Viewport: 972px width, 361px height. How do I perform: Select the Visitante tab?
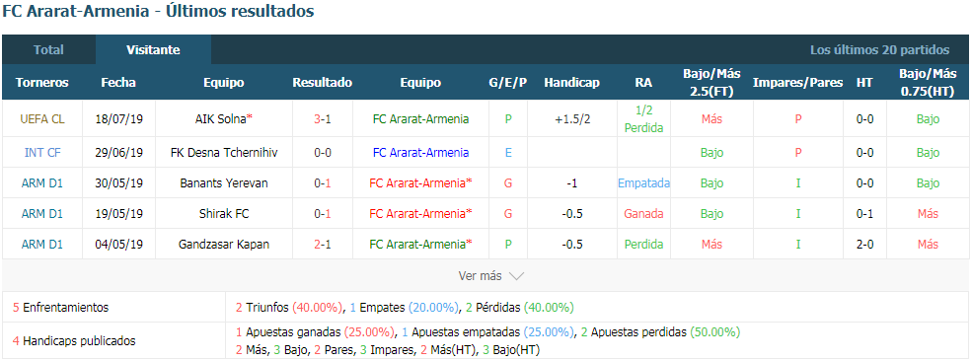[153, 49]
